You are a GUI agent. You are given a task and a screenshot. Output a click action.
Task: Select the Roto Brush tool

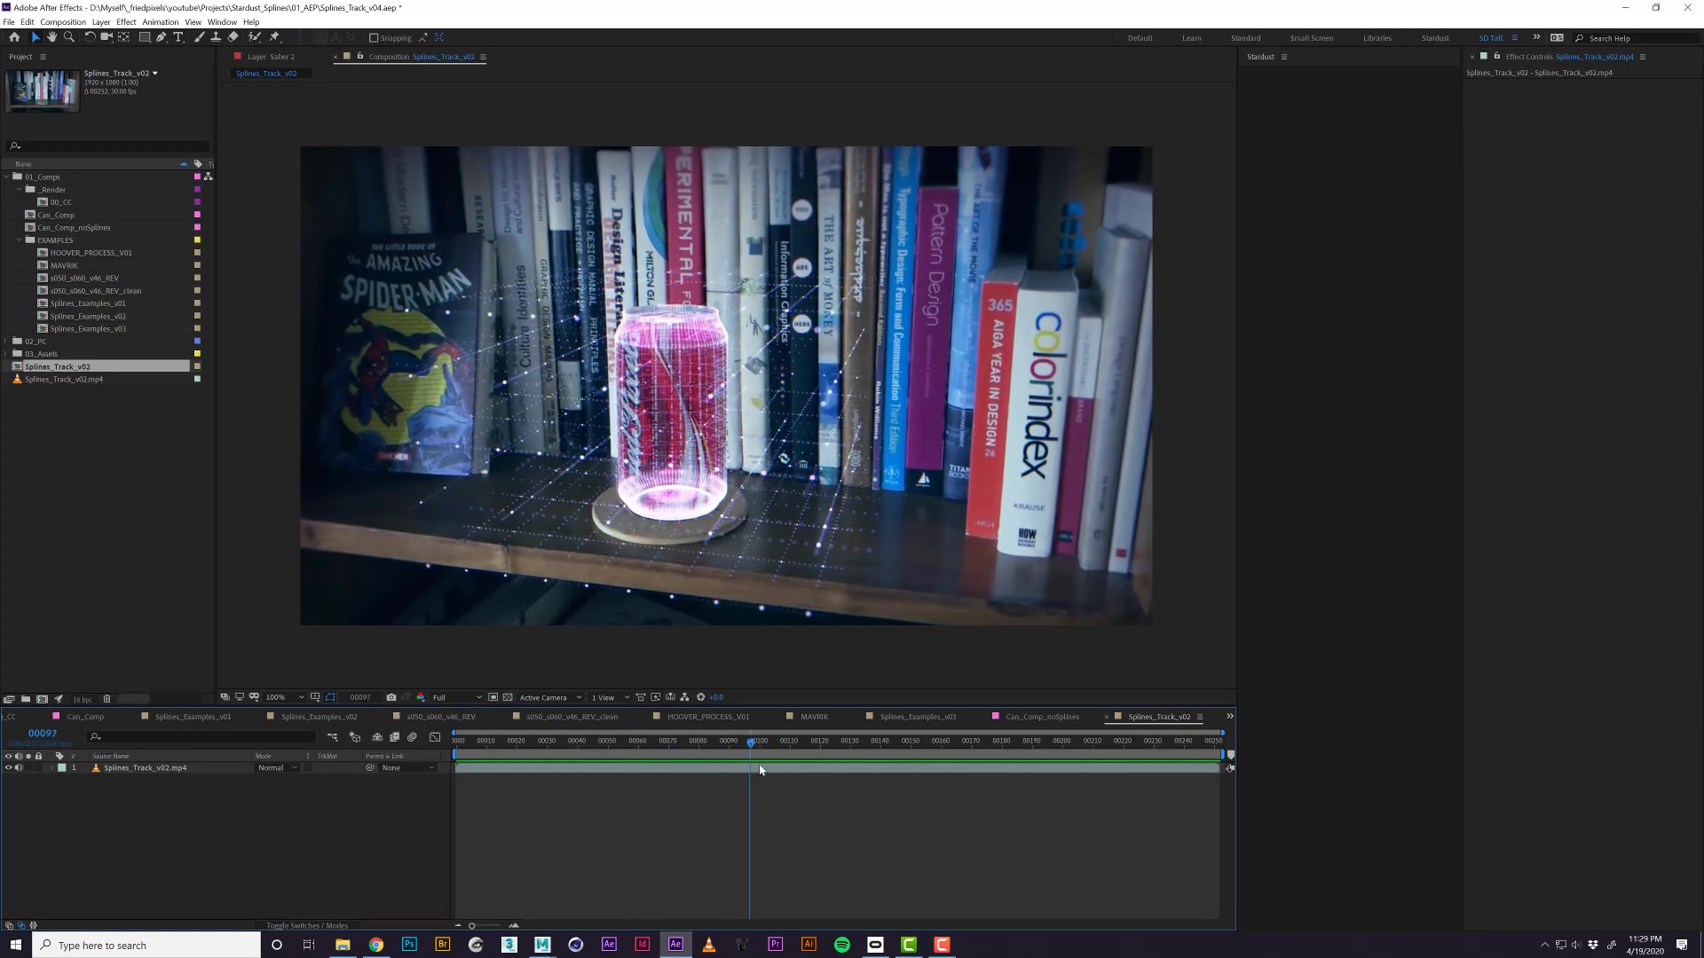pos(255,37)
